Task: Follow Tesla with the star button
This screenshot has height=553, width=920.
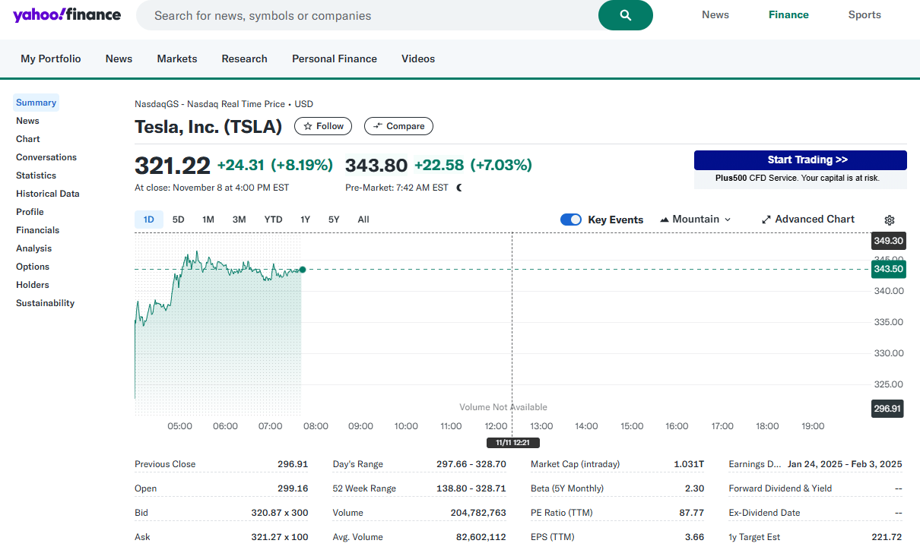Action: [x=323, y=126]
